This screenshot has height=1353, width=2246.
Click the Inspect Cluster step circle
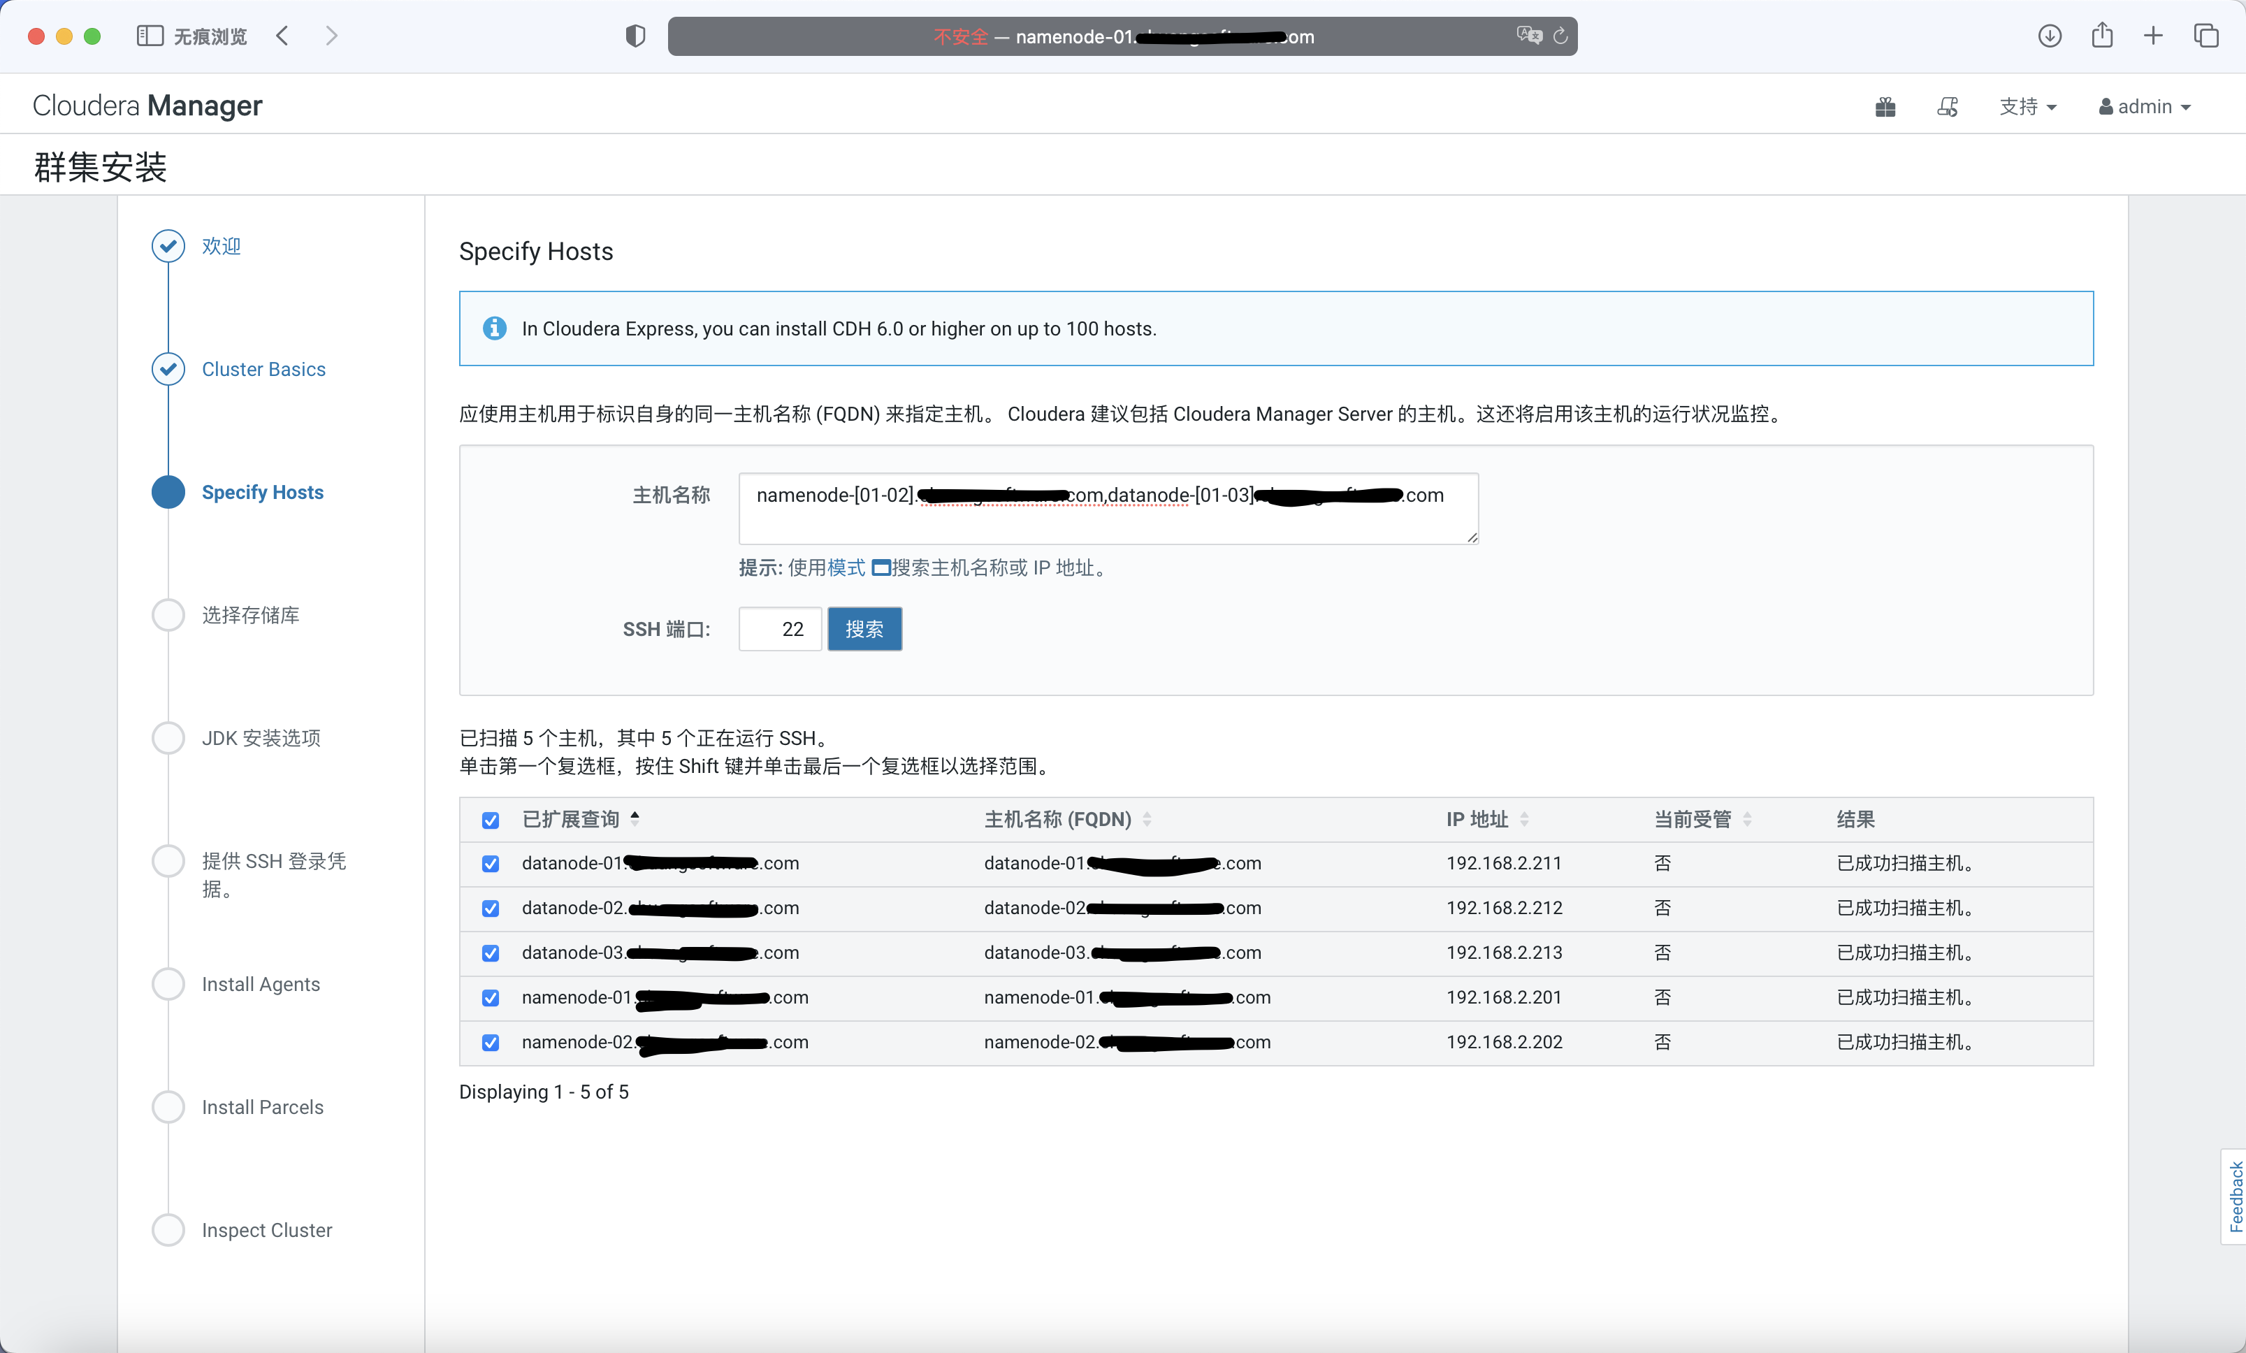(168, 1231)
